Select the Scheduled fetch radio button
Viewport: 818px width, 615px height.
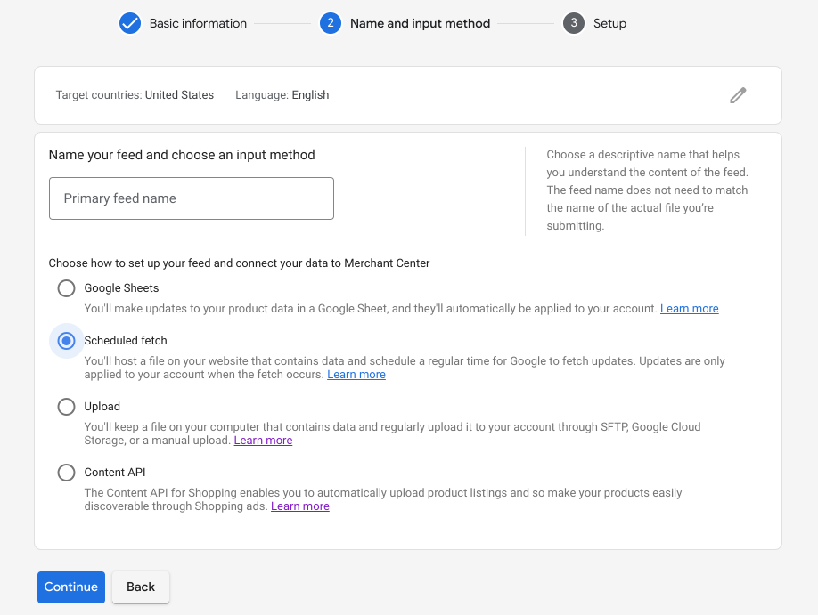point(66,341)
